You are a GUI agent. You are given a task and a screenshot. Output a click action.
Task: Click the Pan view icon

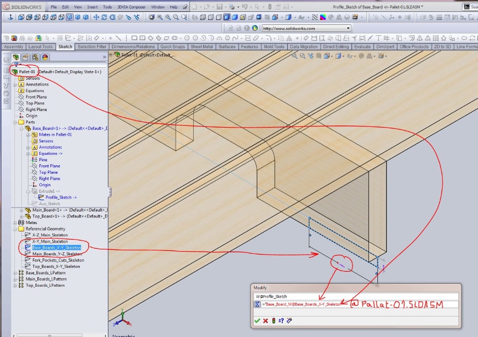coord(96,17)
